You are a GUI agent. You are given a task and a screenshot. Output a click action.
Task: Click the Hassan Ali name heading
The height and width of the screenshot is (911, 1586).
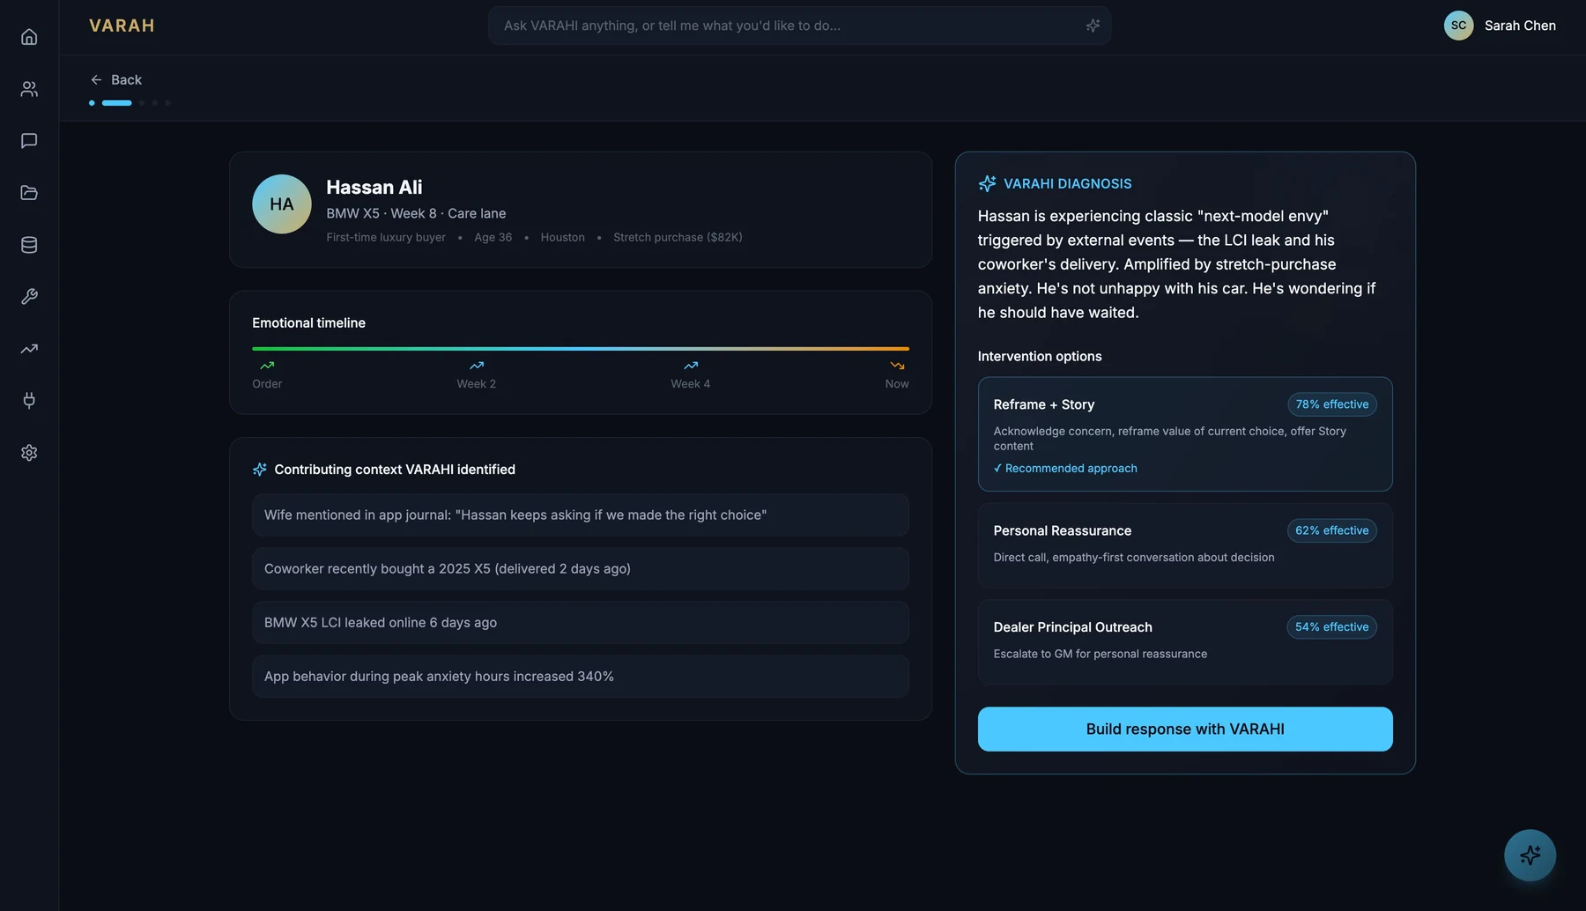tap(374, 188)
